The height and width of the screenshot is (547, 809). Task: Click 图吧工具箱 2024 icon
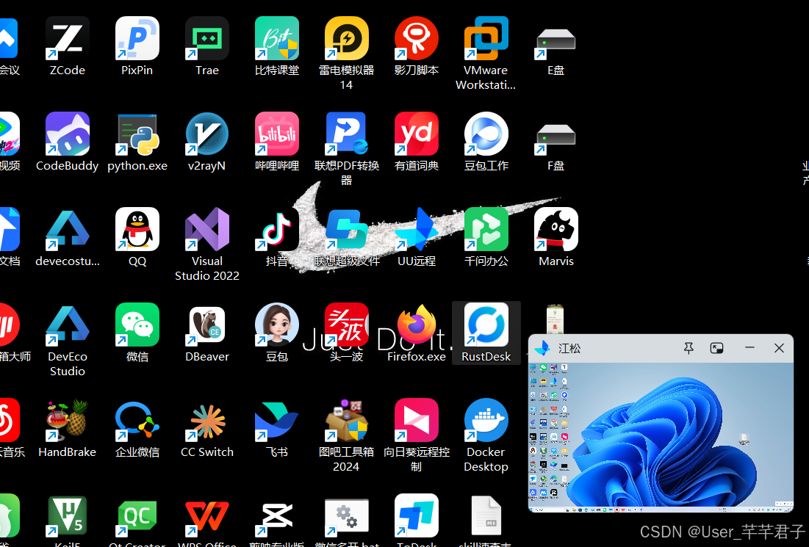[346, 420]
